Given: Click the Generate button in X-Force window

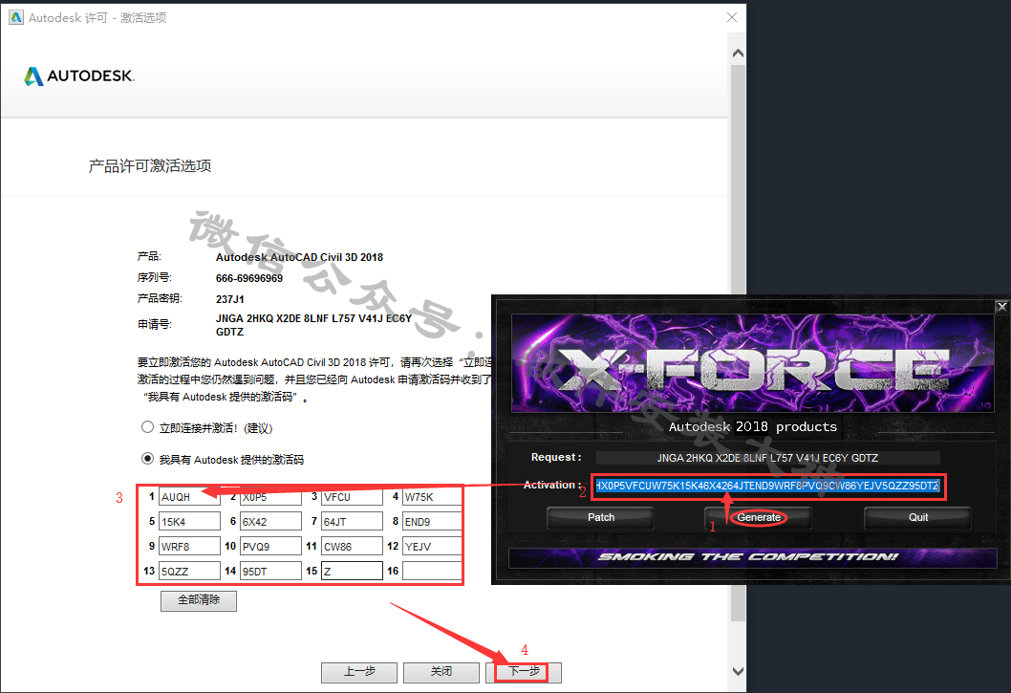Looking at the screenshot, I should (x=759, y=517).
